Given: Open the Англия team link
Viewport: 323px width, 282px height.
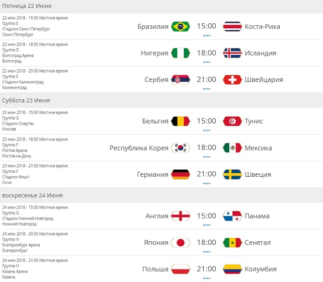Looking at the screenshot, I should [157, 216].
